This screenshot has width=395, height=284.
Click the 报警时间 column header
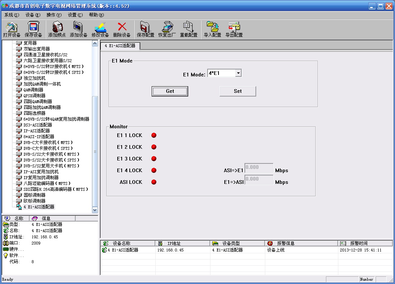[365, 243]
